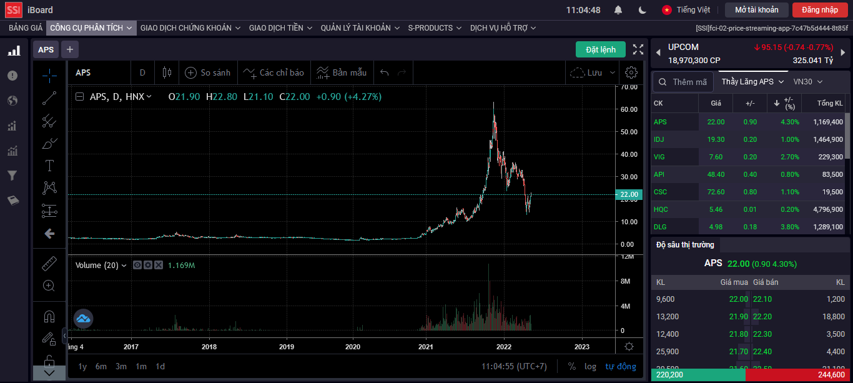Image resolution: width=853 pixels, height=383 pixels.
Task: Click the back arrow drawing icon
Action: (x=49, y=234)
